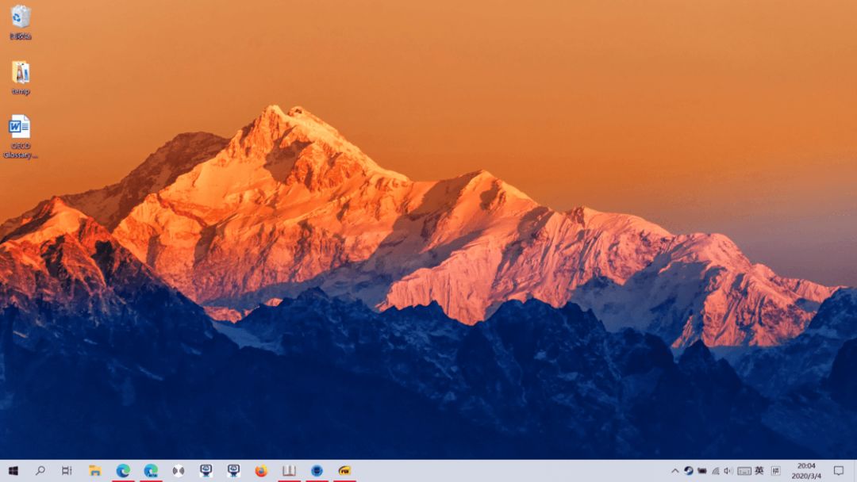Open the blue circular taskbar app

coord(317,471)
